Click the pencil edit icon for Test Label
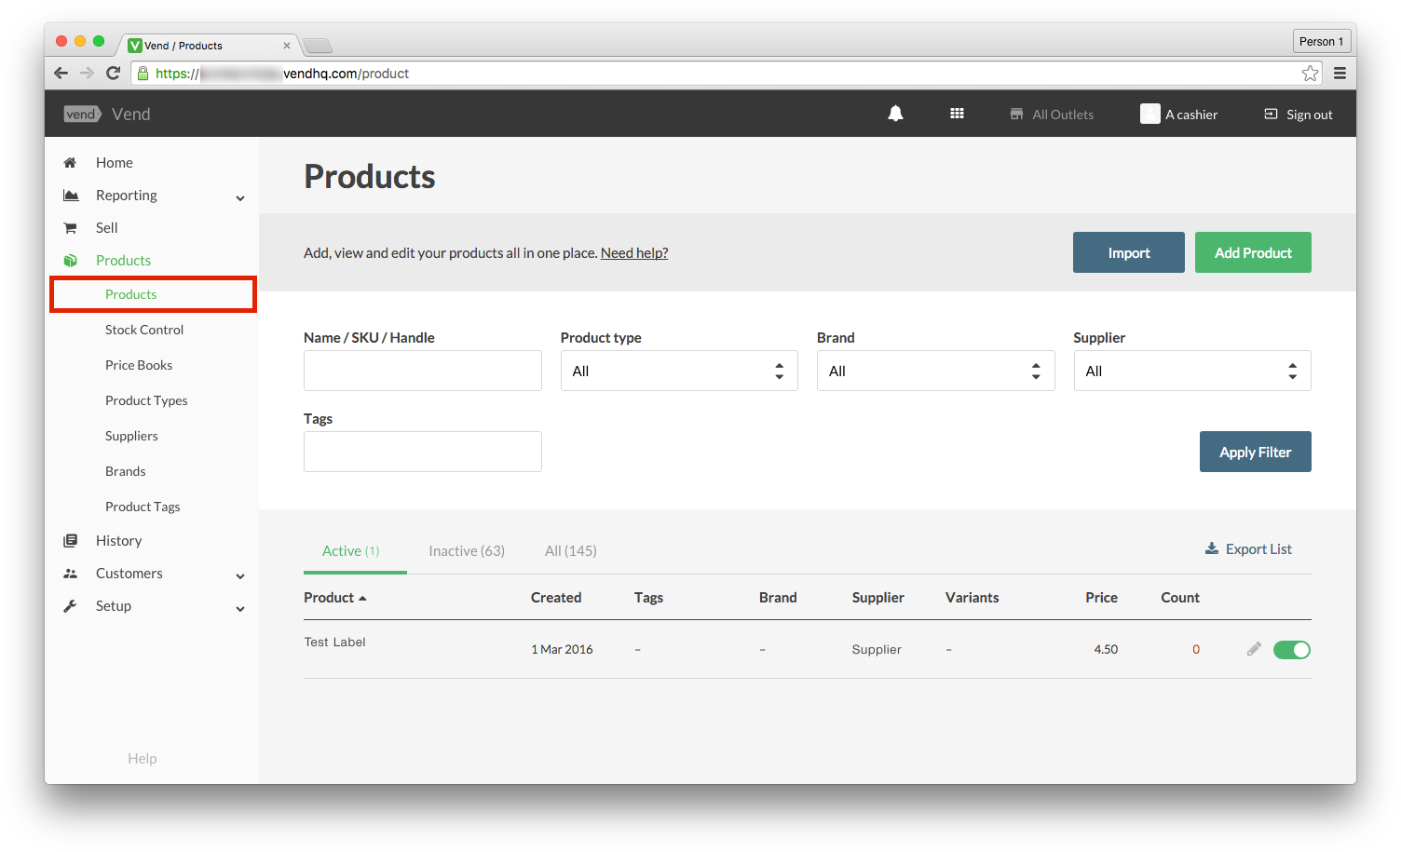1401x852 pixels. click(1254, 649)
